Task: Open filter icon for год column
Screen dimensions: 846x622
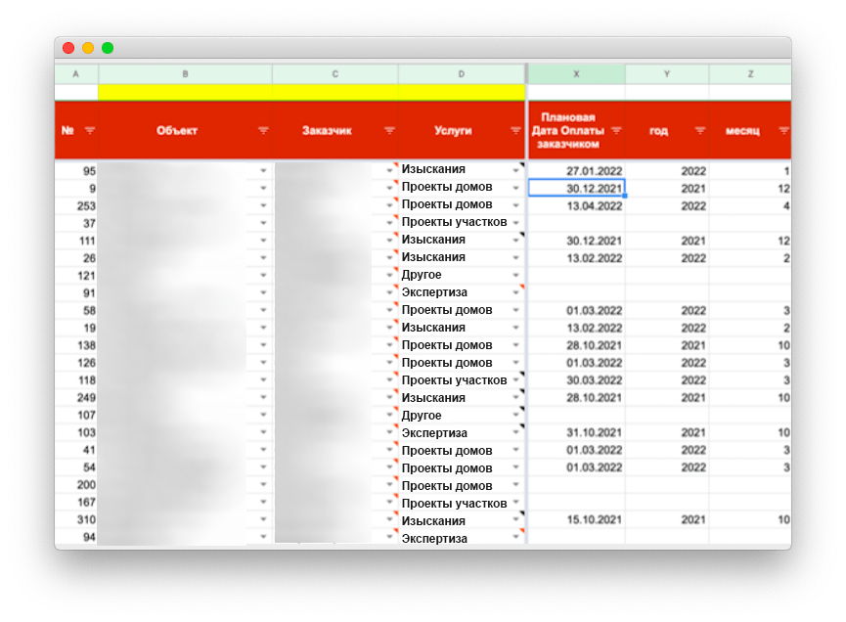Action: tap(699, 130)
